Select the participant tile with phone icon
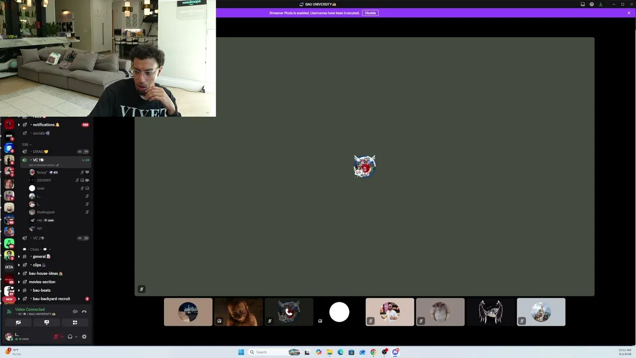 pyautogui.click(x=289, y=312)
